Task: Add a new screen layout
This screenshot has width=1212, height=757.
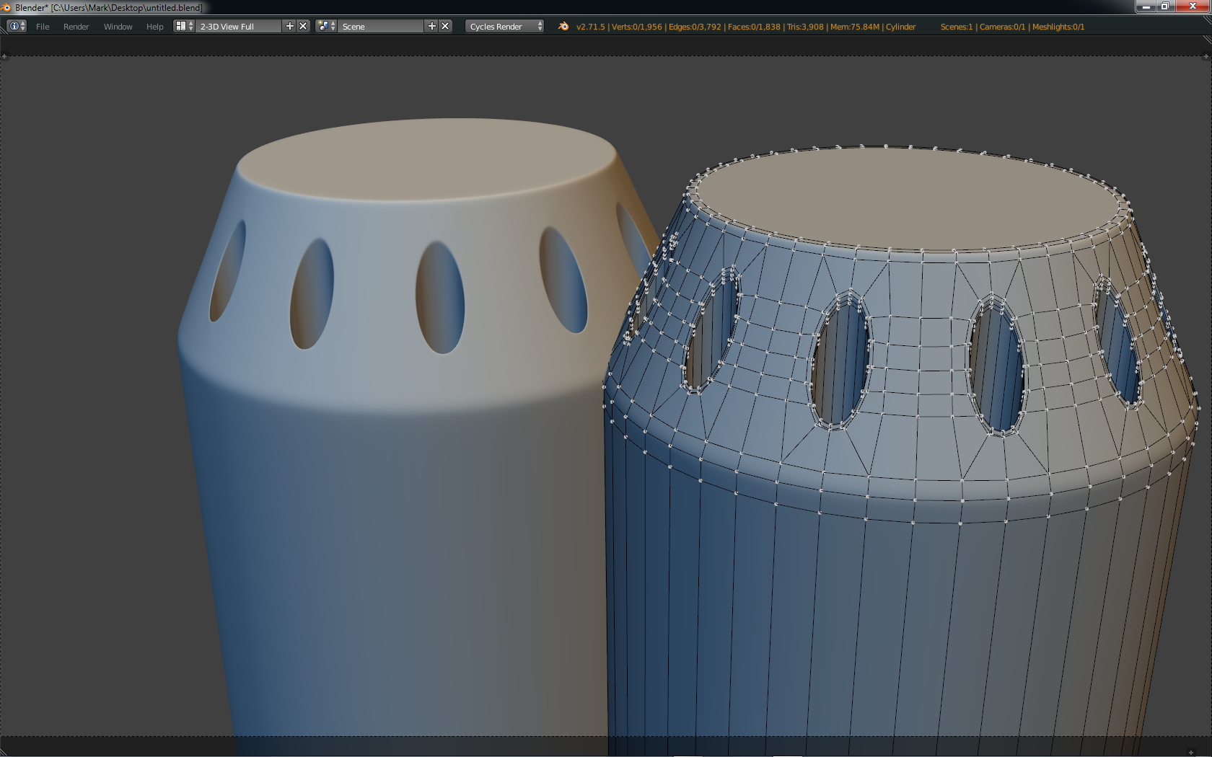Action: coord(289,26)
